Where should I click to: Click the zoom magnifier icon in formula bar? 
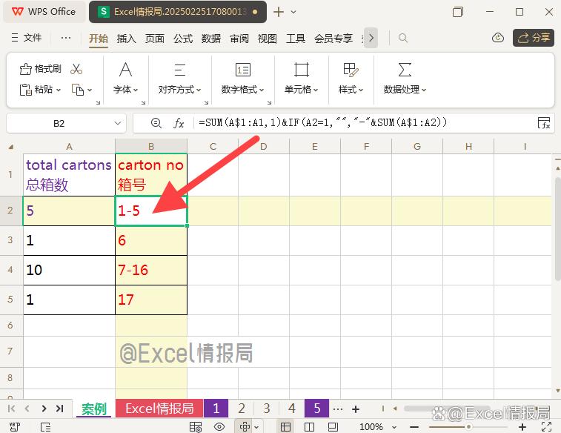156,123
